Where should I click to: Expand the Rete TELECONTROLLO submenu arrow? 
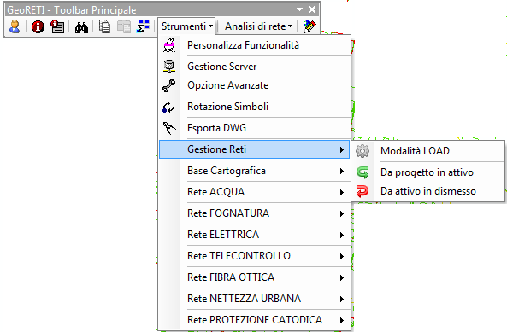(342, 256)
